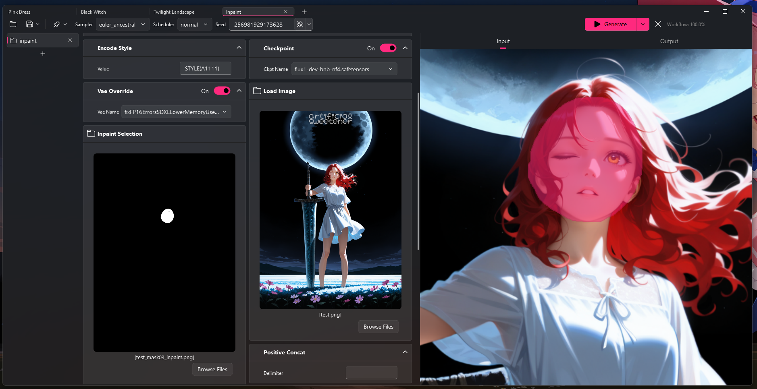757x389 pixels.
Task: Open the Vae Name dropdown
Action: tap(176, 112)
